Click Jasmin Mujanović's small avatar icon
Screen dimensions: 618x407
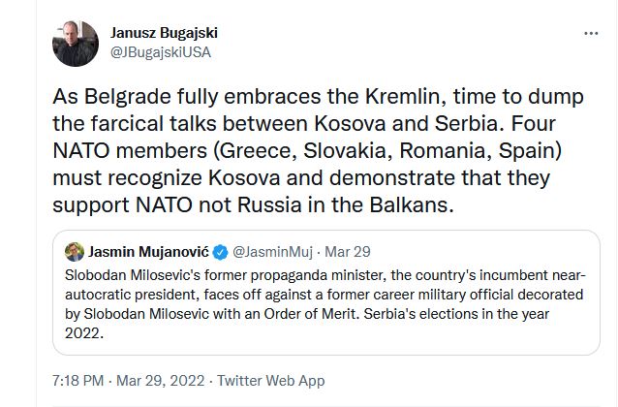(74, 252)
